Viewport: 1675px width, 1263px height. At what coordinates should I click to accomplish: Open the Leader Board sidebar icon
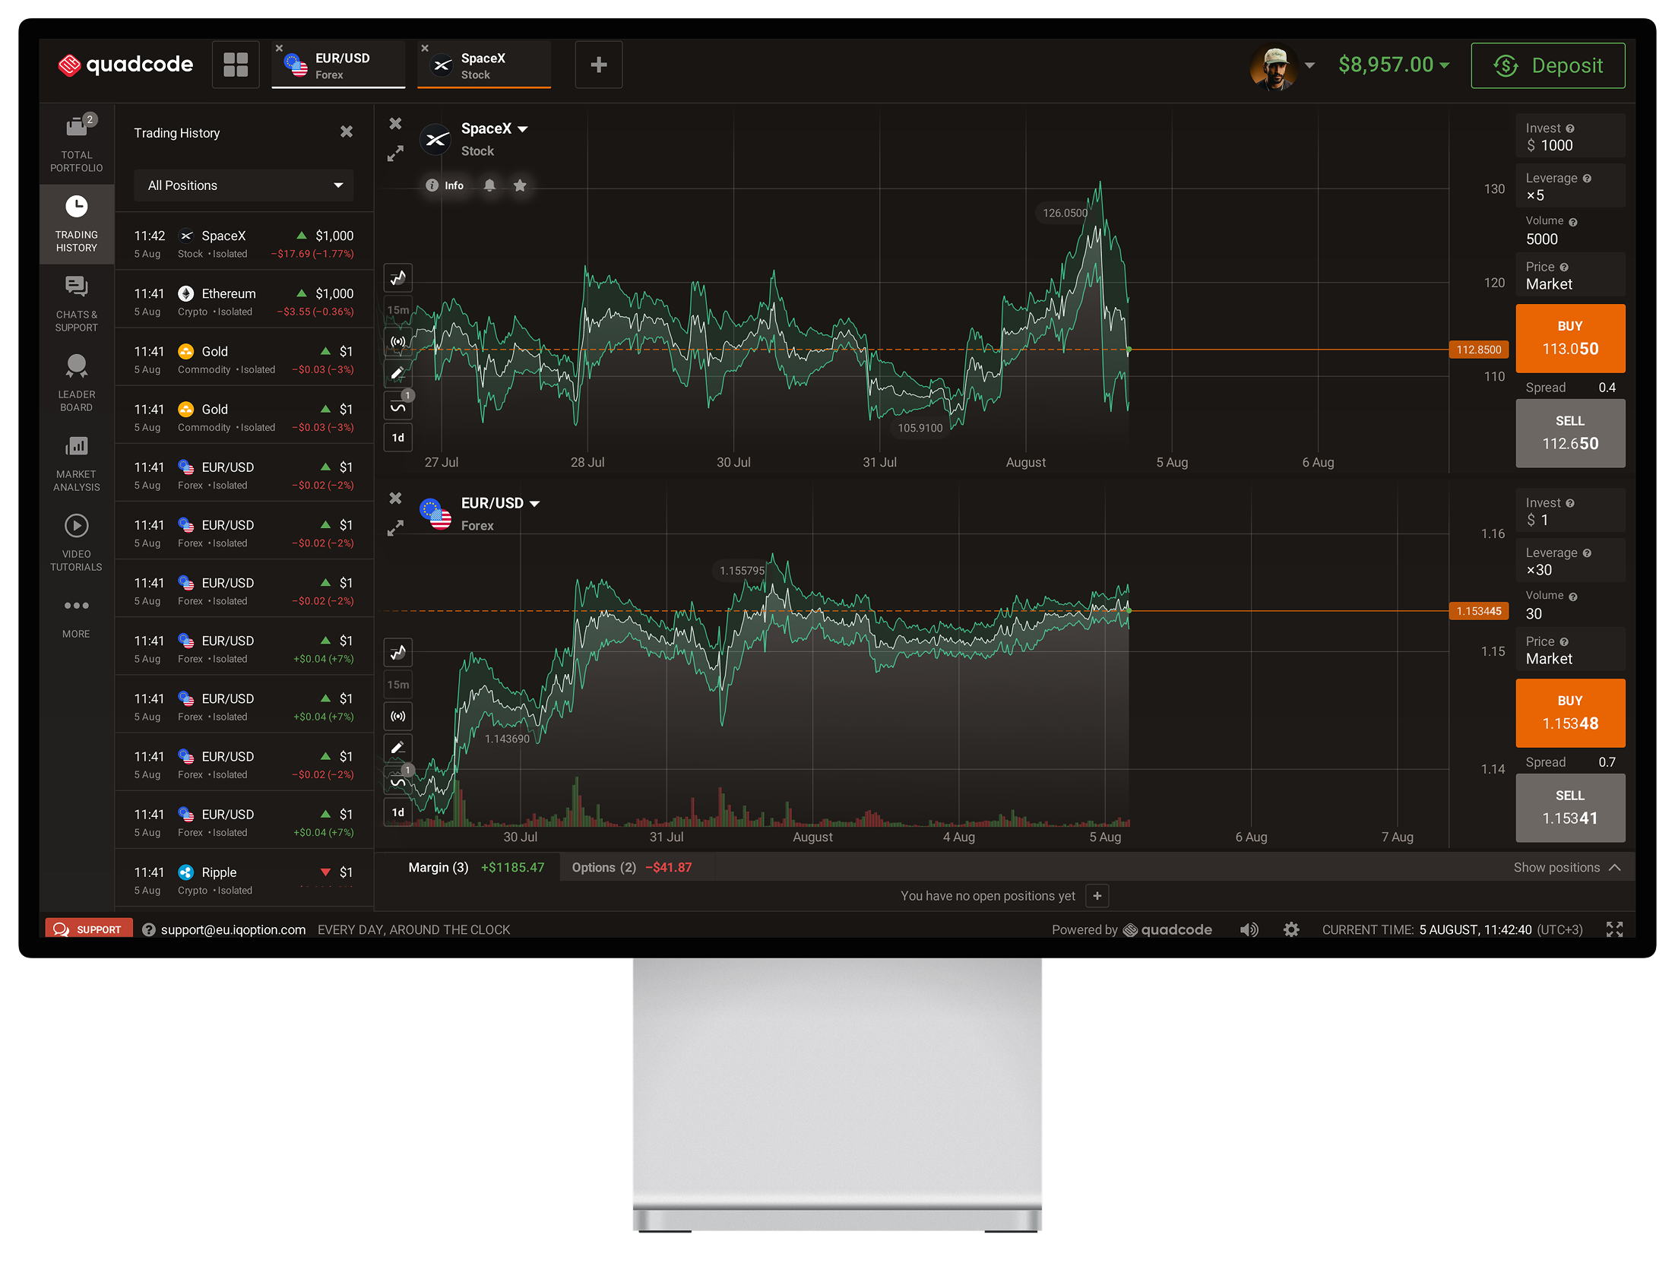76,383
